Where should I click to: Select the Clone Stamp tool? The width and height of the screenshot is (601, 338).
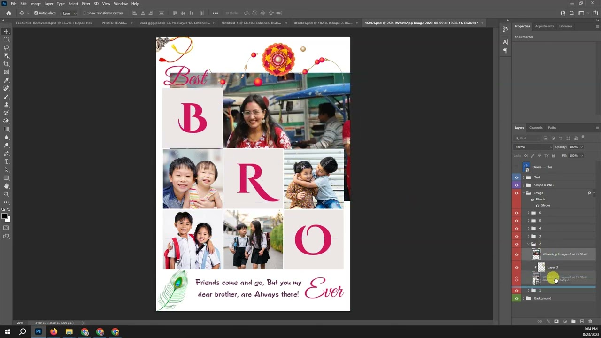click(6, 105)
